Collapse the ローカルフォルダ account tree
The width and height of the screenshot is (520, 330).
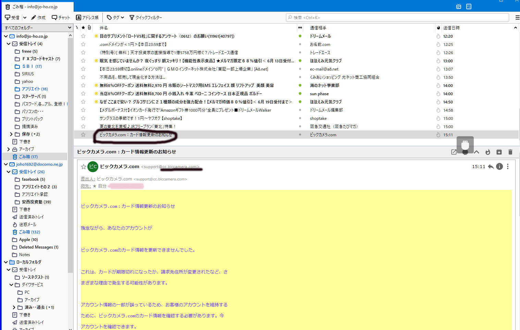point(6,262)
